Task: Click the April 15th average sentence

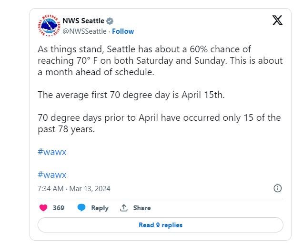Action: click(x=131, y=95)
